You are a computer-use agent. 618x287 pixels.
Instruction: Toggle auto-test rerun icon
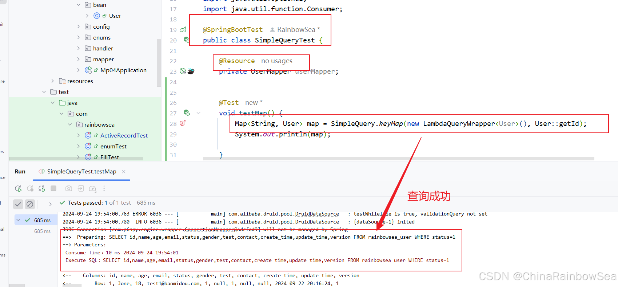(42, 188)
